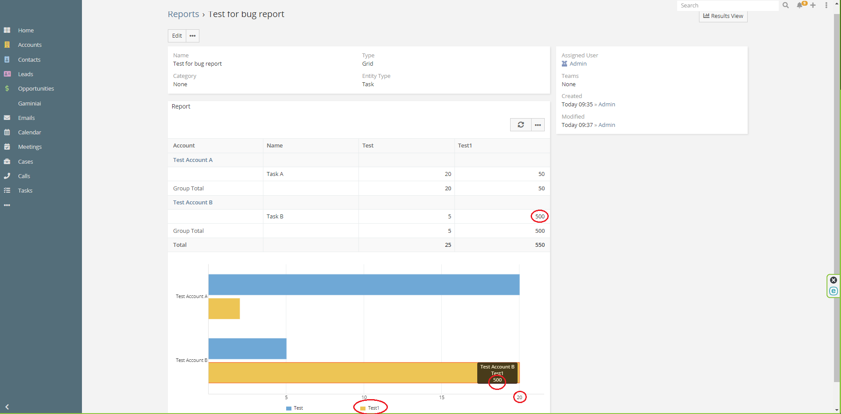Click the search magnifier icon
This screenshot has width=841, height=414.
(x=785, y=5)
